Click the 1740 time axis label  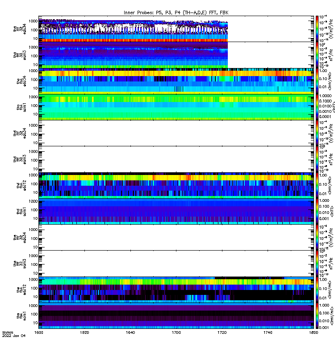pyautogui.click(x=268, y=332)
